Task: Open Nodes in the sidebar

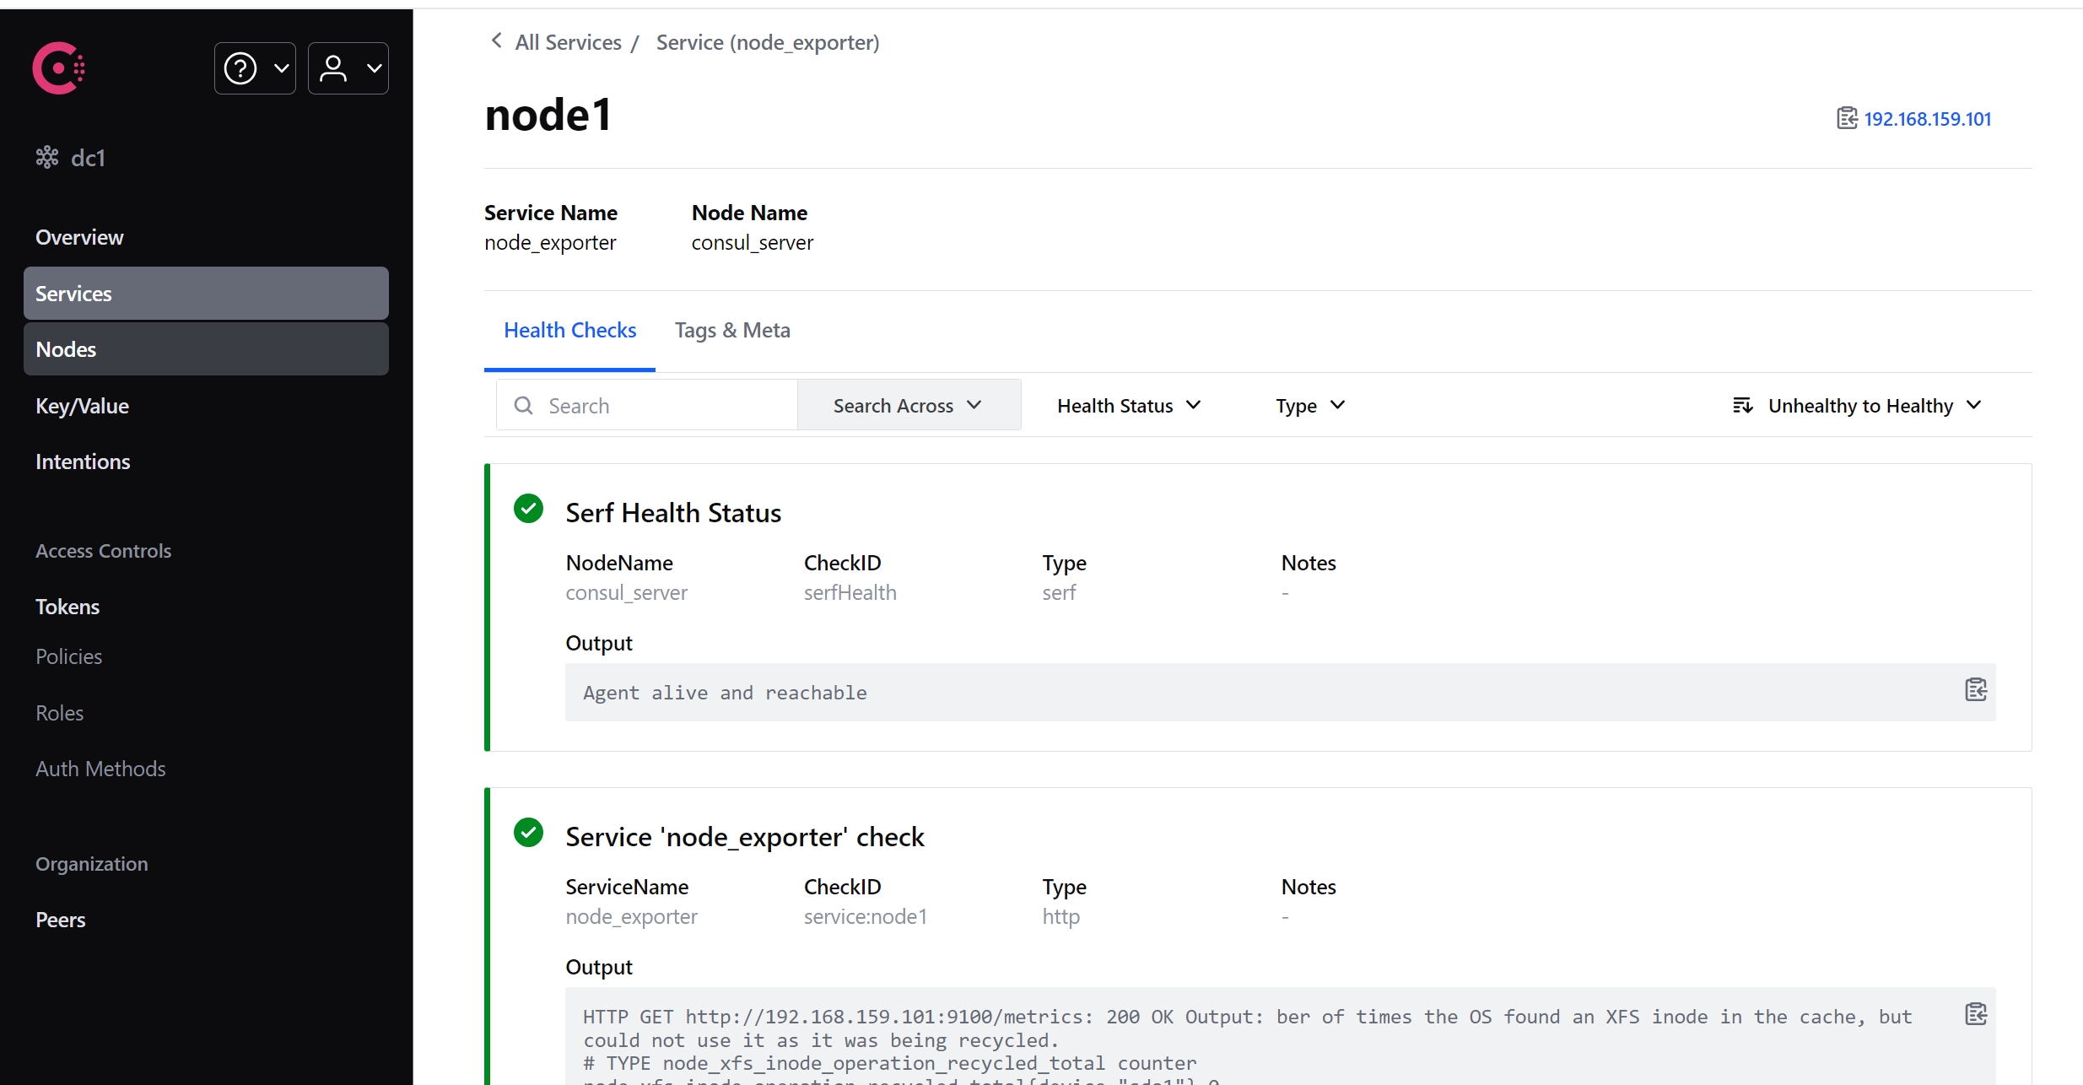Action: (x=206, y=349)
